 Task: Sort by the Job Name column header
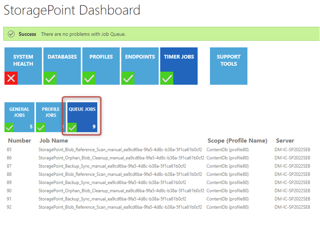click(x=54, y=141)
